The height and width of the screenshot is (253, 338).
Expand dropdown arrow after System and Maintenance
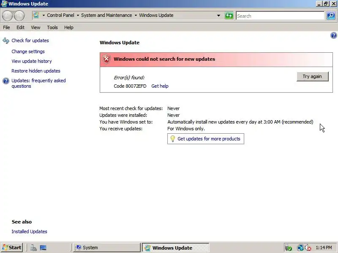pyautogui.click(x=136, y=15)
